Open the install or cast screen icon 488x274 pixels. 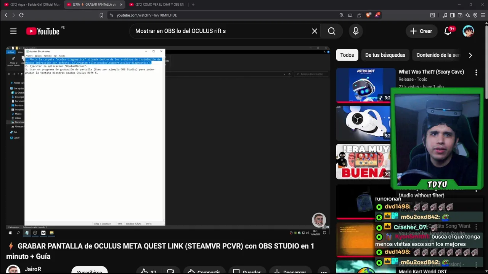(x=350, y=15)
